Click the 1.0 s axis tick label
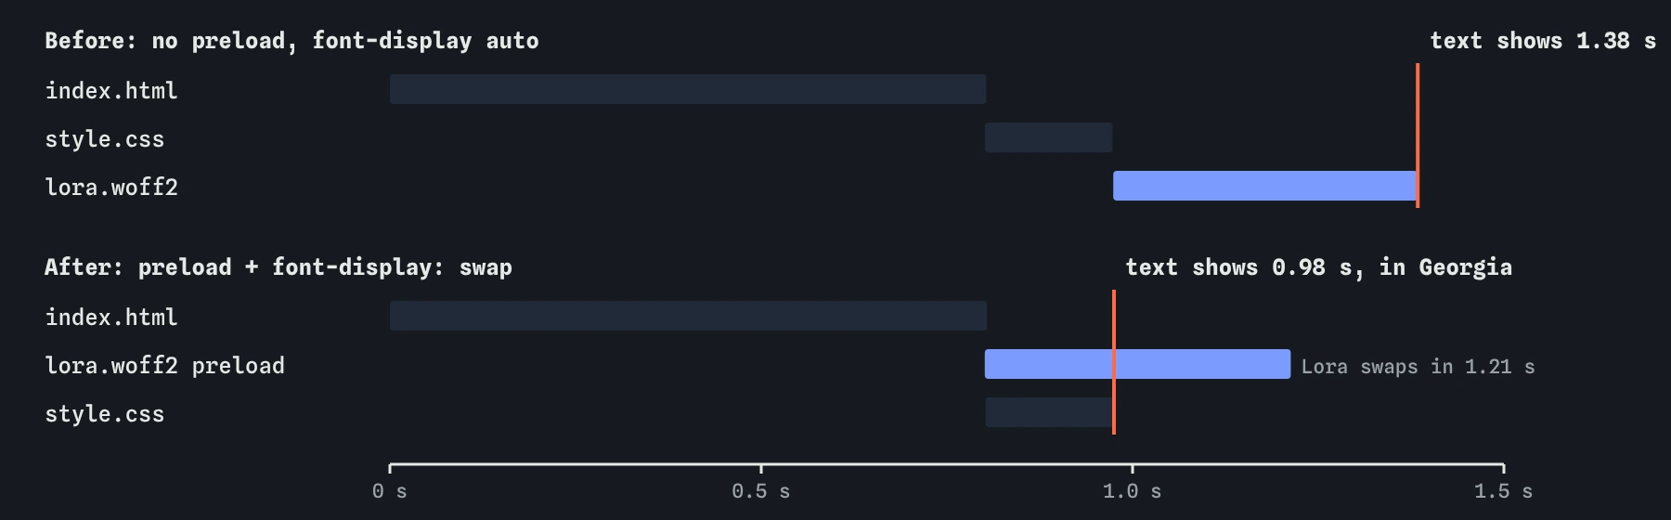This screenshot has width=1671, height=520. click(1133, 491)
